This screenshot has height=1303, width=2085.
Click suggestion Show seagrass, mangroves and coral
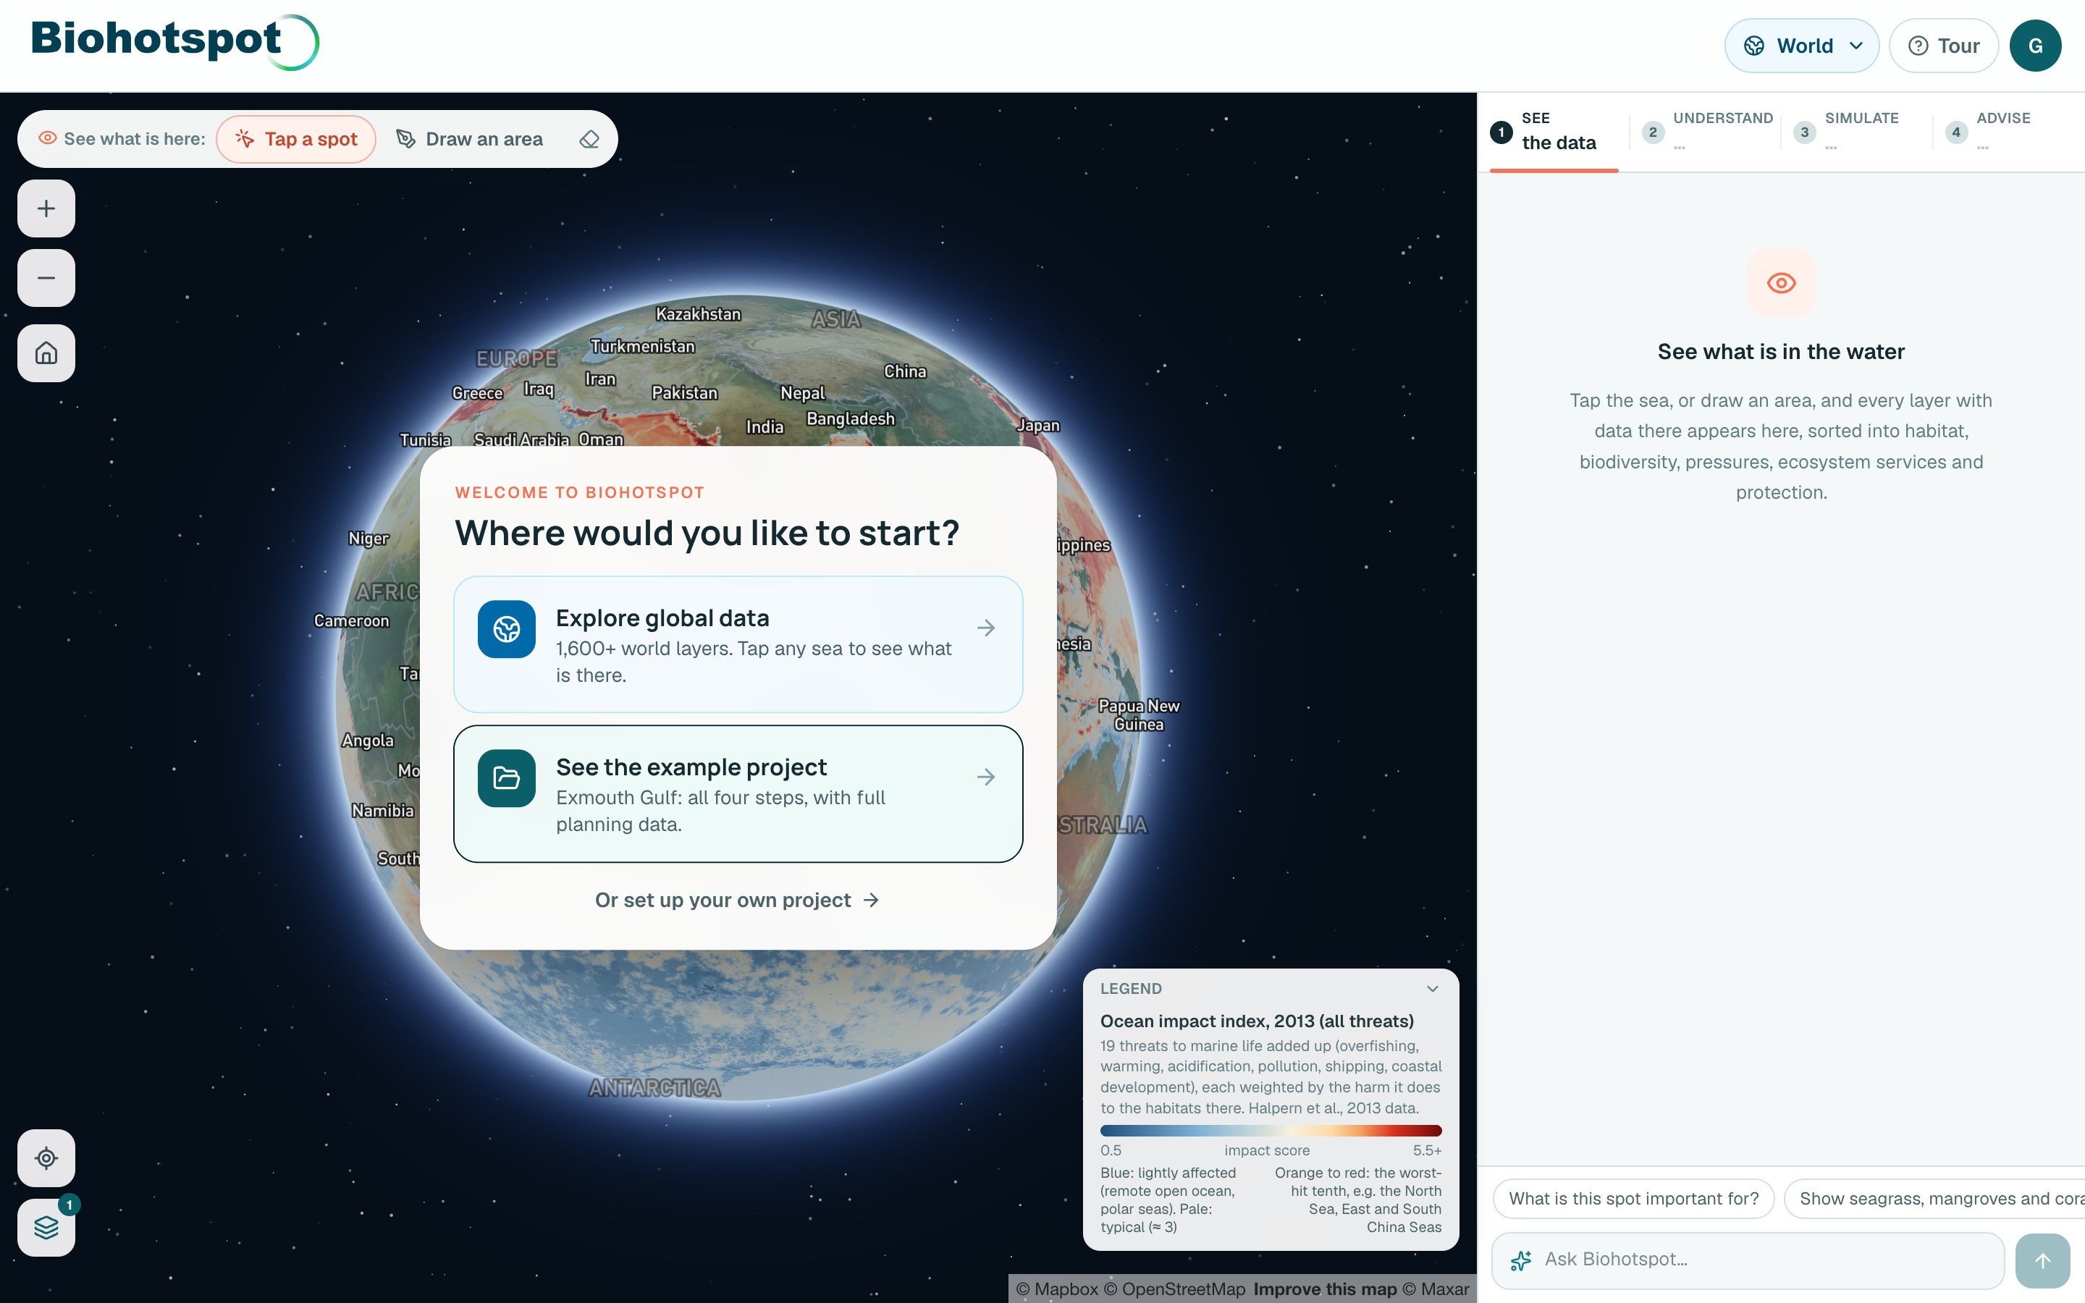click(1935, 1199)
